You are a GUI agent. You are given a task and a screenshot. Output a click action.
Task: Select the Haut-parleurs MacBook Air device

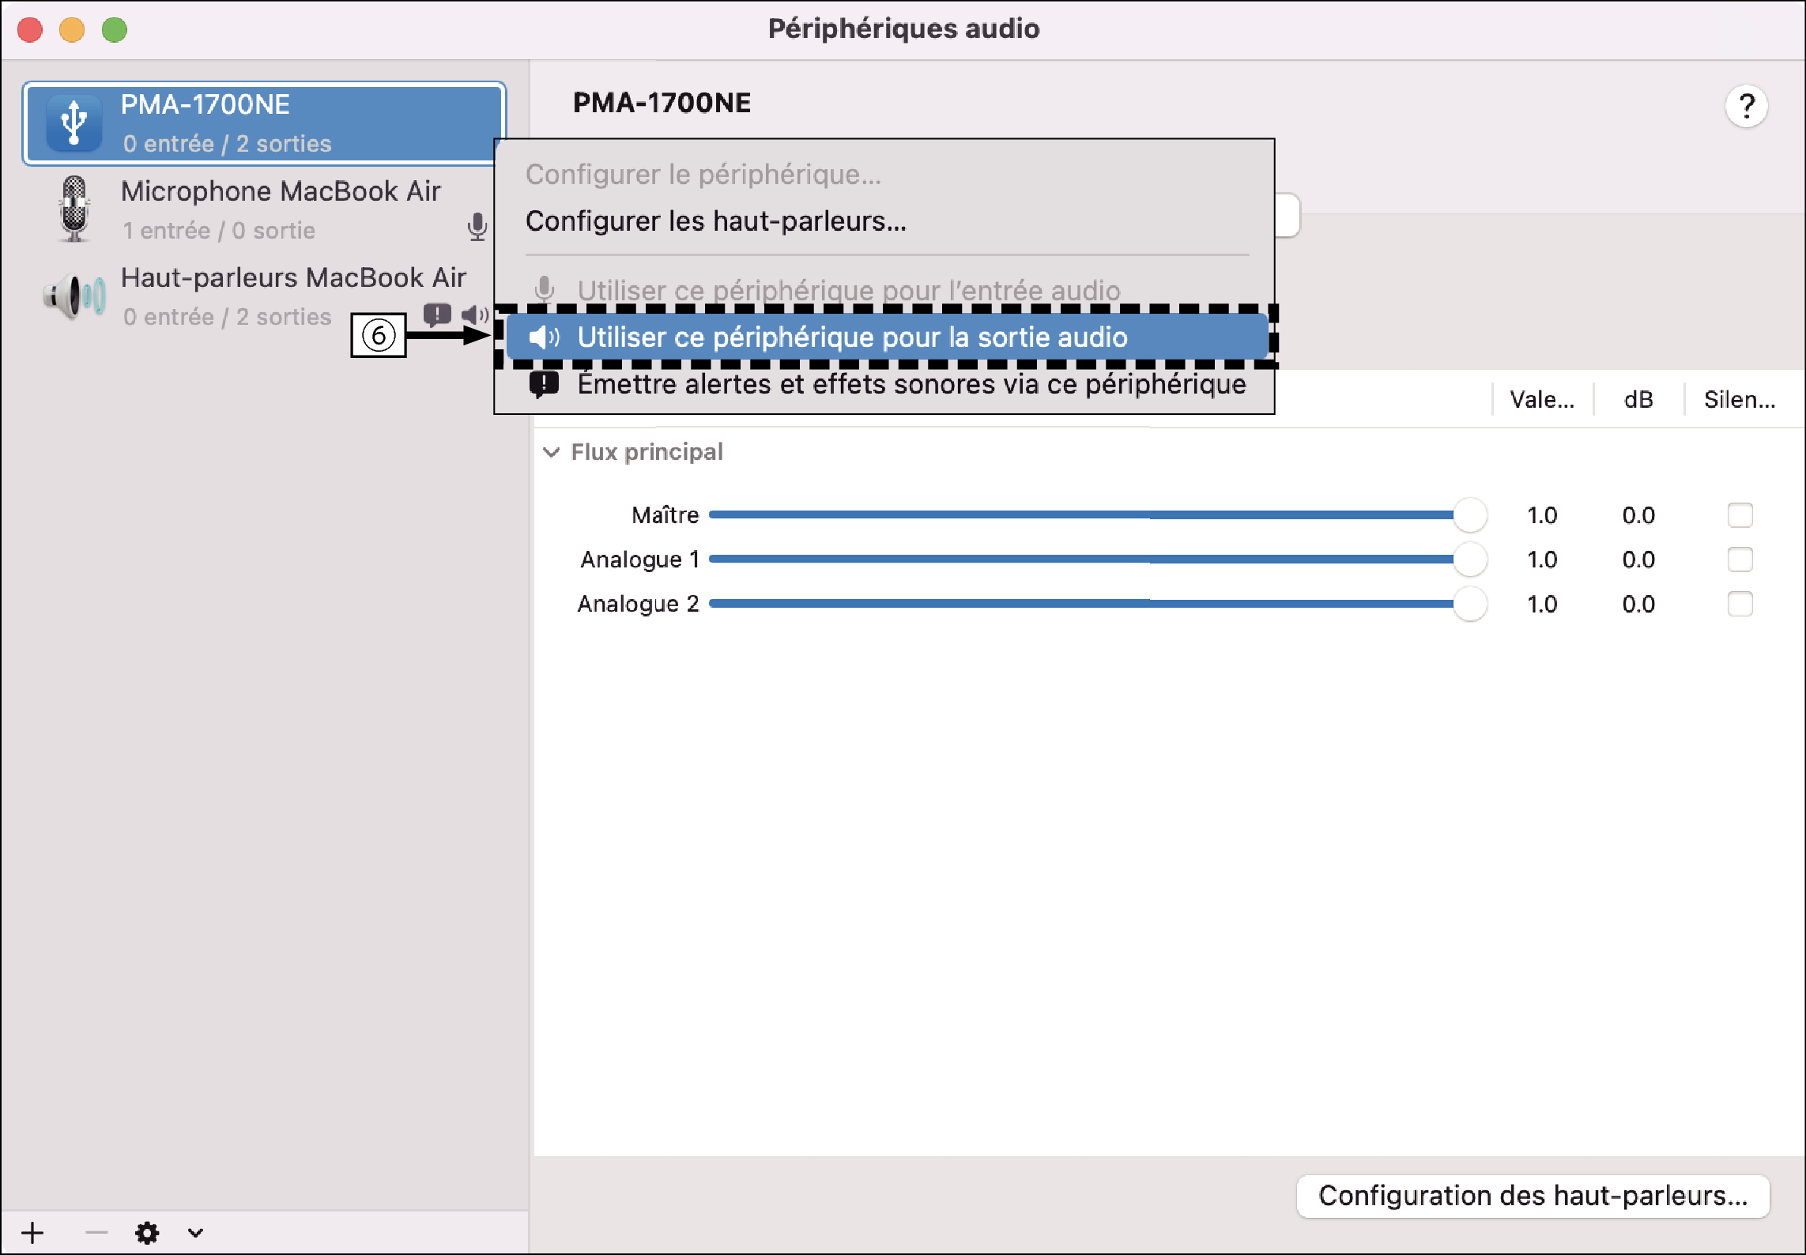point(294,277)
